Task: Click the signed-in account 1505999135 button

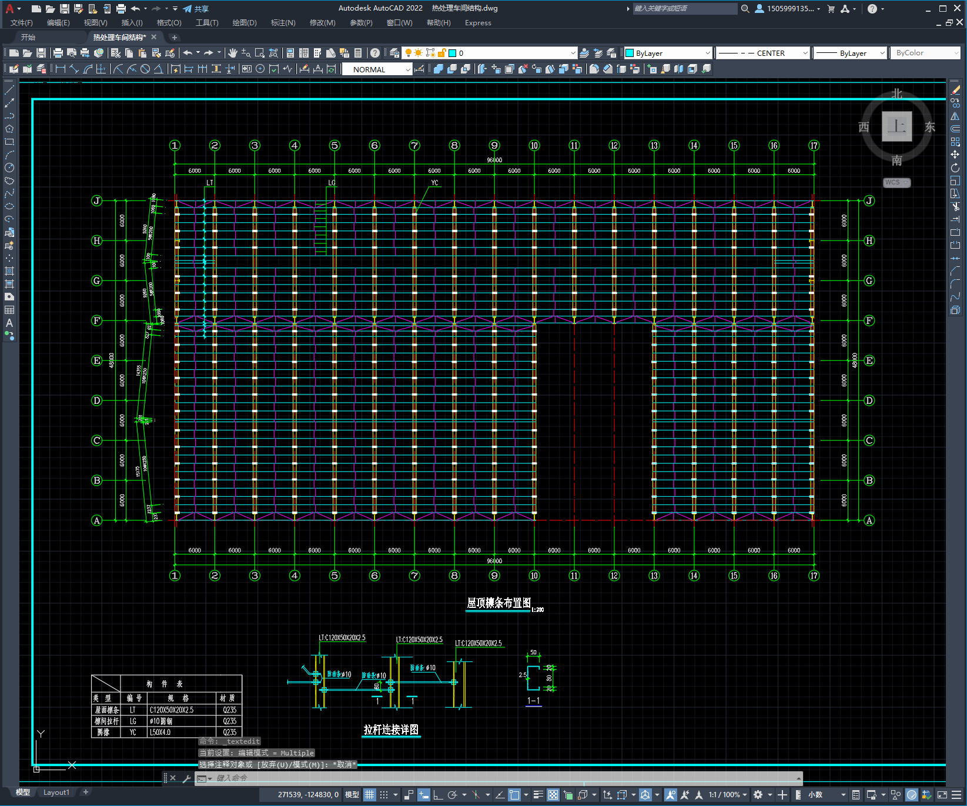Action: coord(788,9)
